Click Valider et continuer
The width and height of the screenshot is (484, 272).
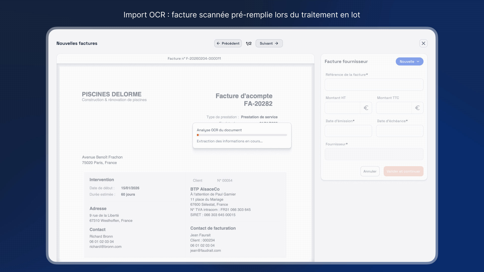pyautogui.click(x=403, y=171)
